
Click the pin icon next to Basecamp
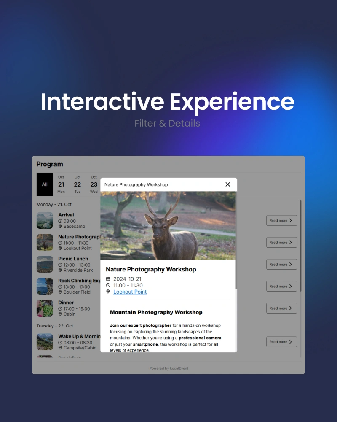pyautogui.click(x=60, y=226)
